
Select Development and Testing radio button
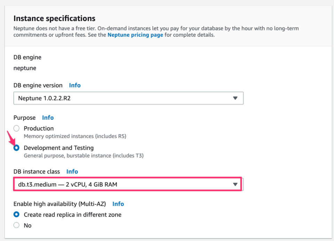point(16,148)
